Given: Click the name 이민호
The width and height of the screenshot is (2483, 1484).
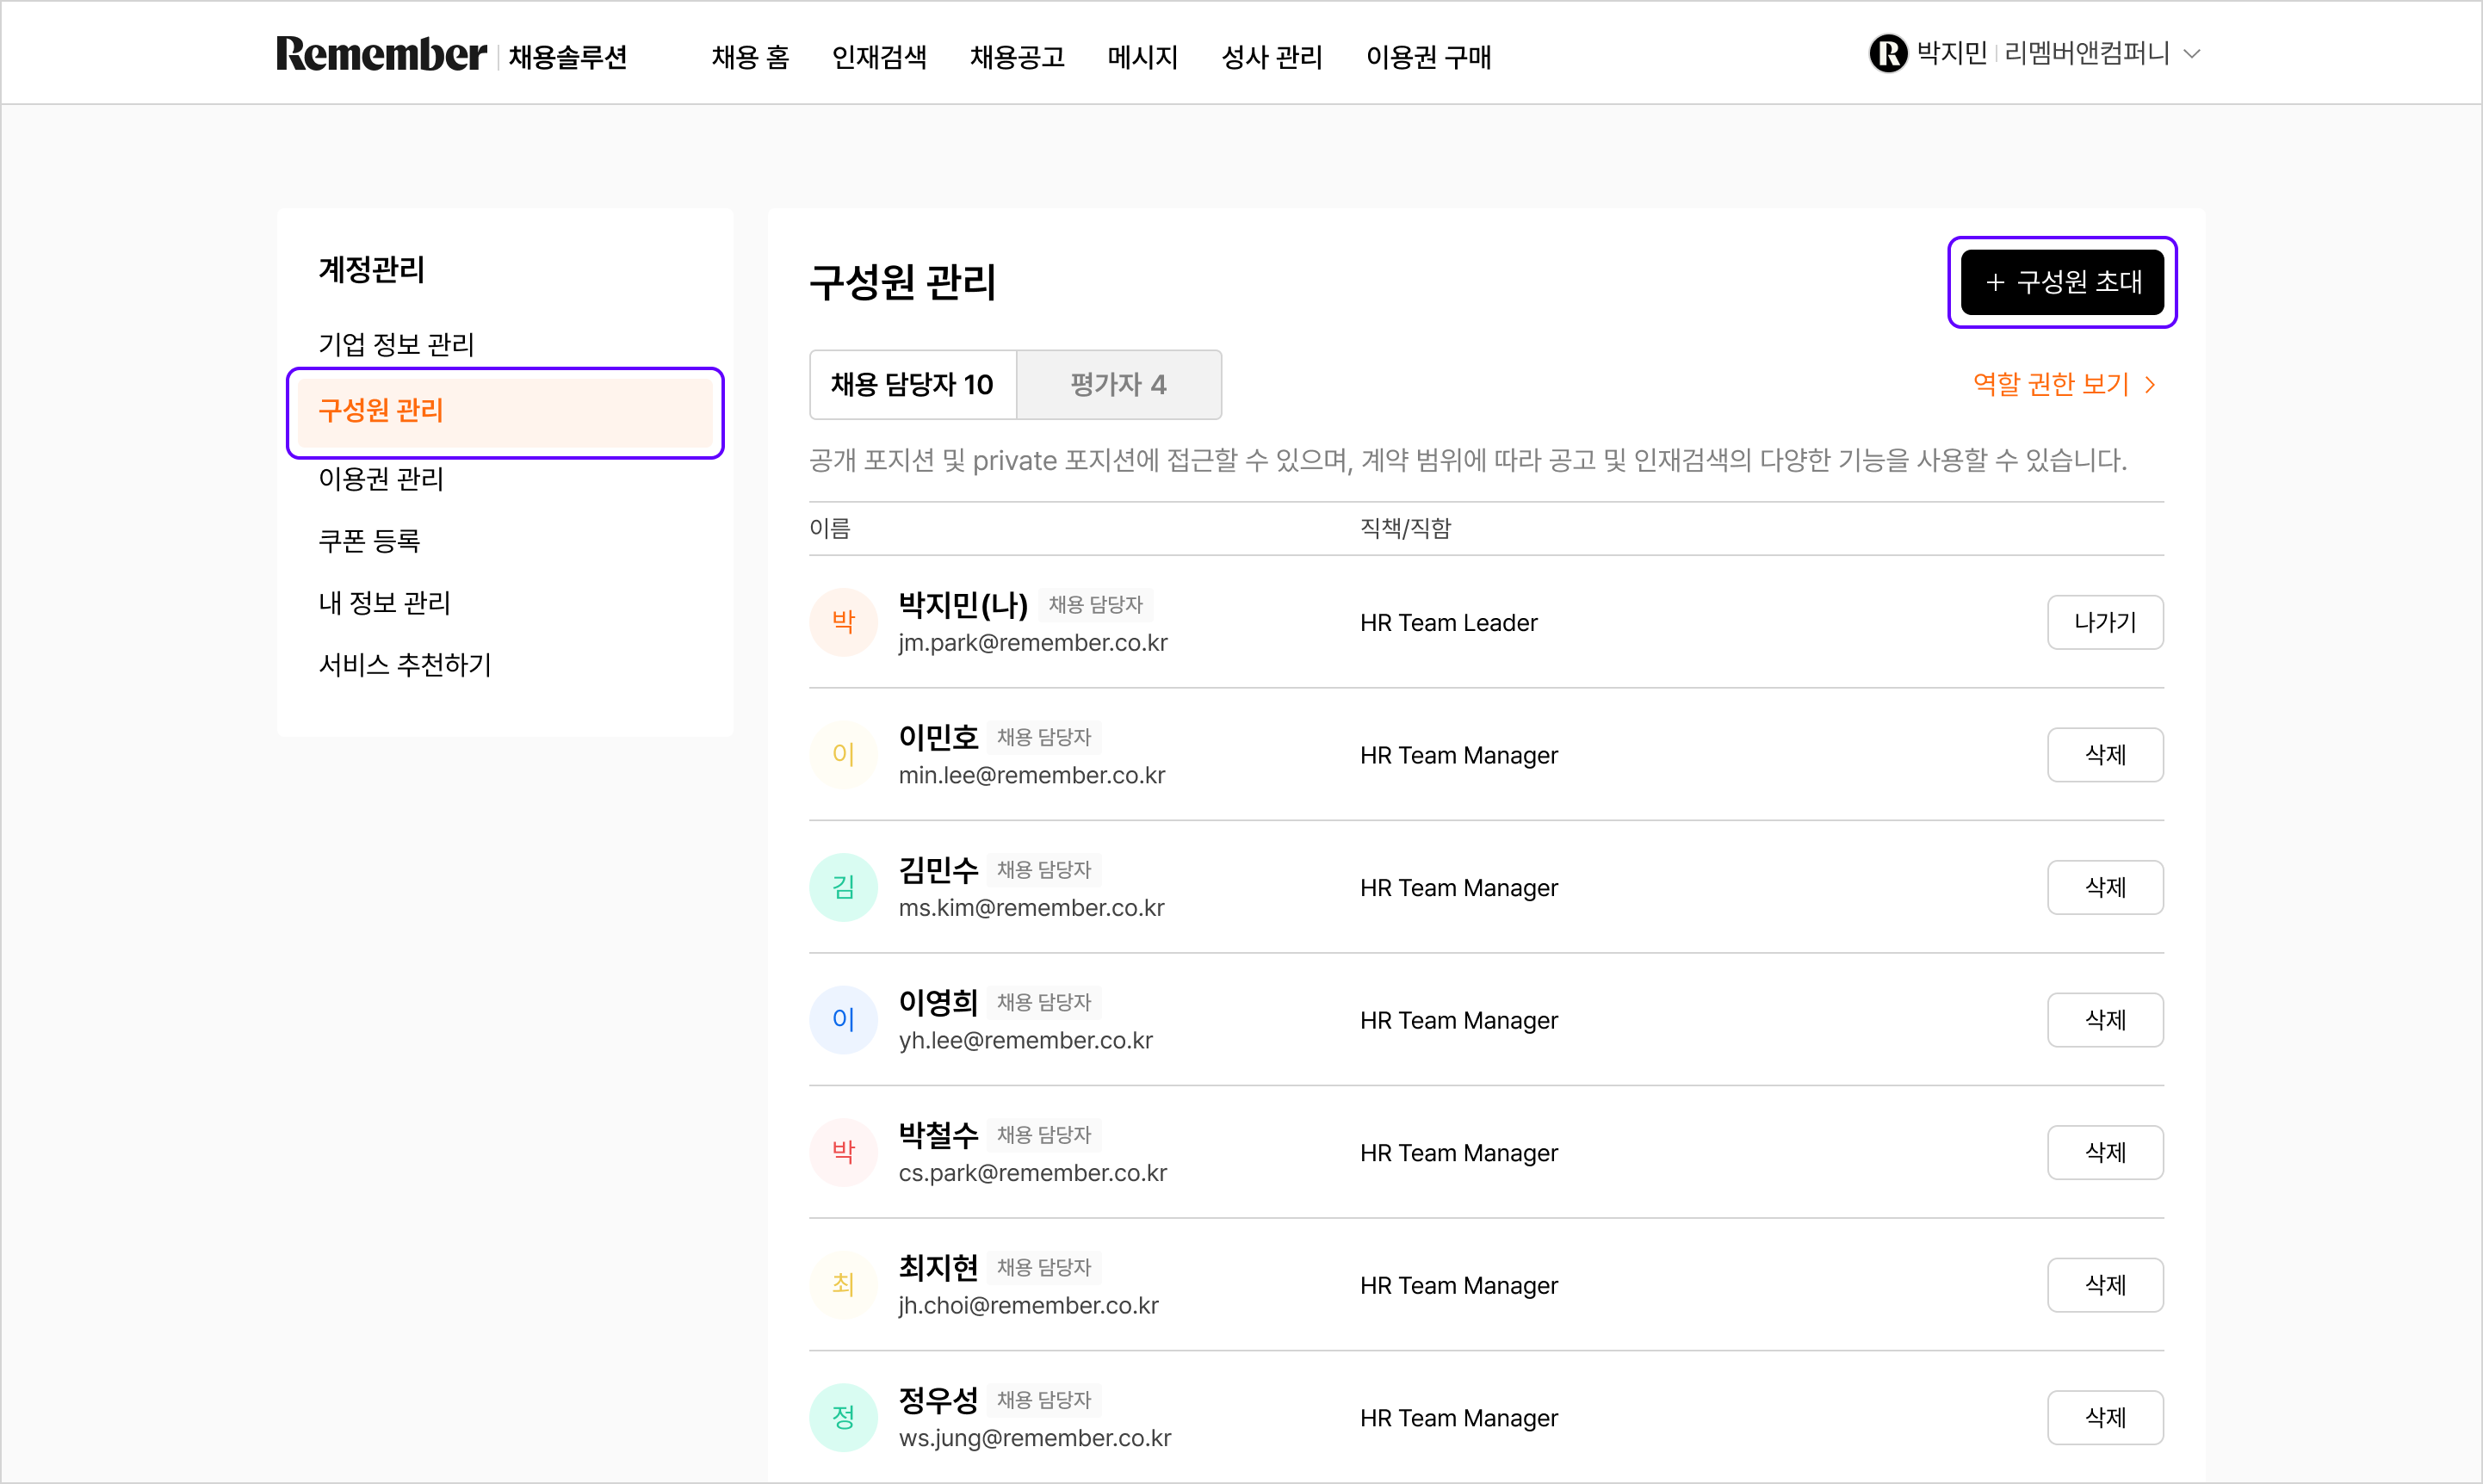Looking at the screenshot, I should (938, 737).
